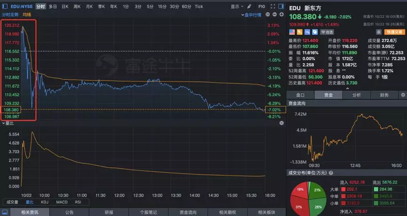Expand the 量比 indicator dropdown
The height and width of the screenshot is (216, 407).
(8, 123)
